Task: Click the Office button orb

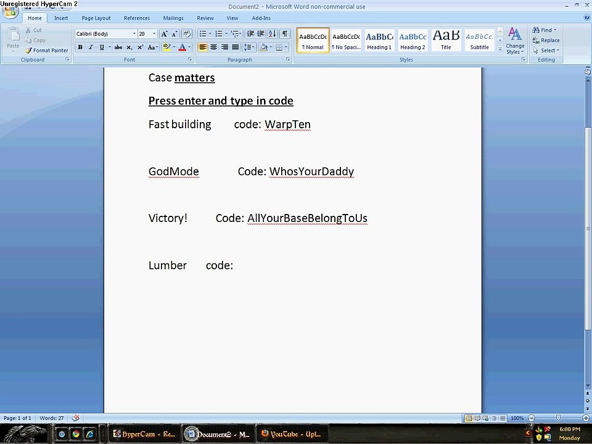Action: pos(10,11)
